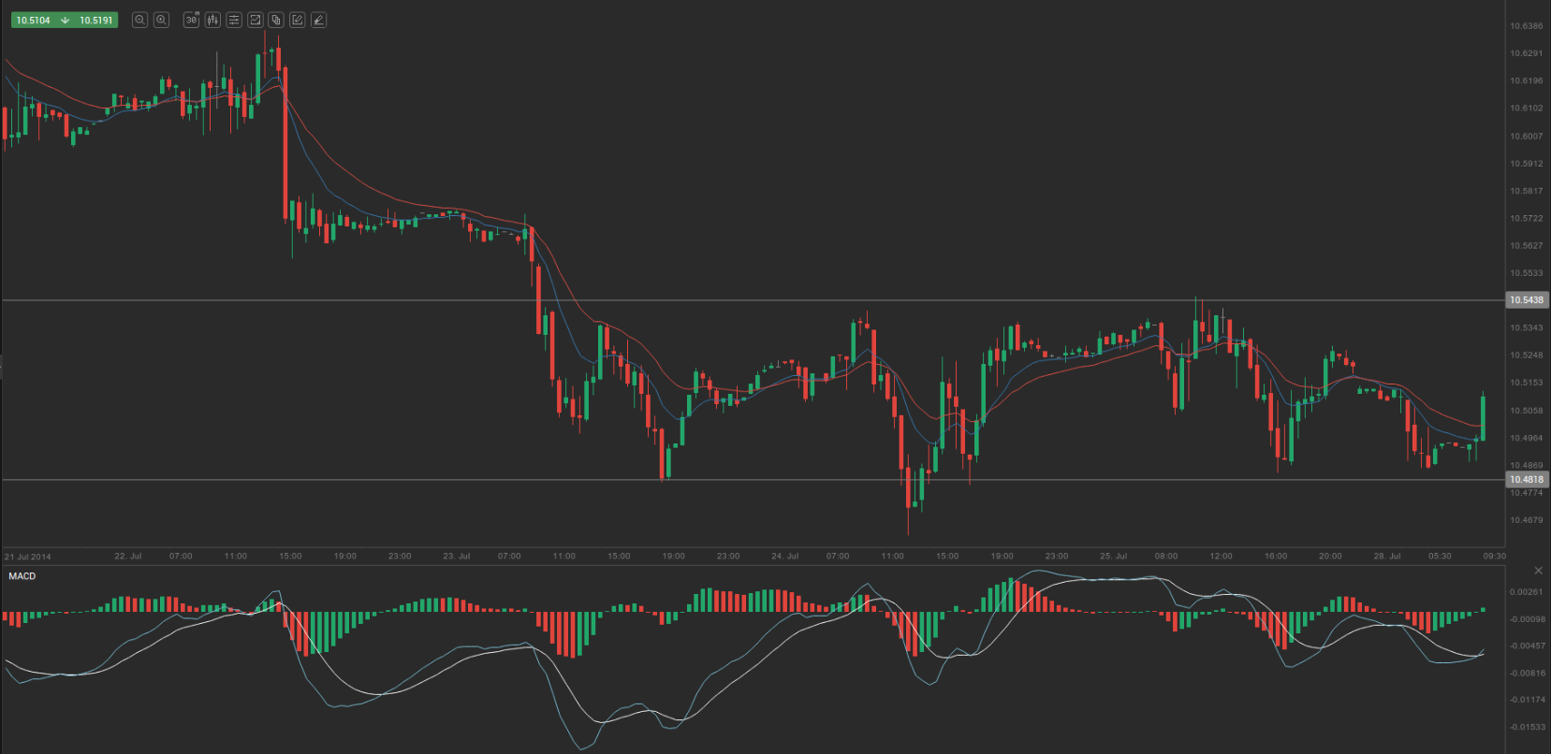Click the upper horizontal resistance line

[x=749, y=300]
